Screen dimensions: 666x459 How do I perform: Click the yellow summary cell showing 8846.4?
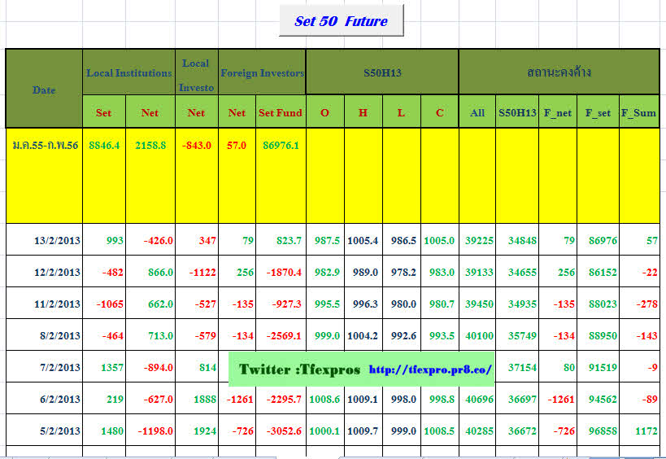pos(104,145)
